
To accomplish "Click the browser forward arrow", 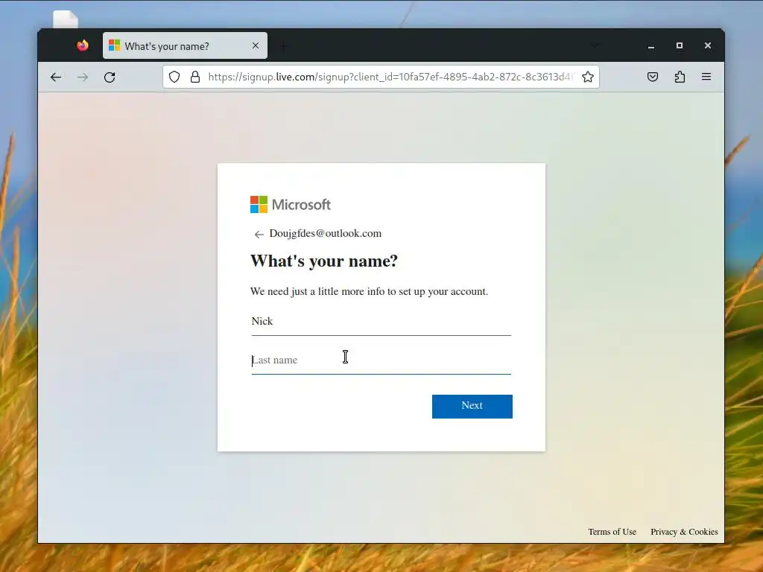I will click(x=83, y=77).
